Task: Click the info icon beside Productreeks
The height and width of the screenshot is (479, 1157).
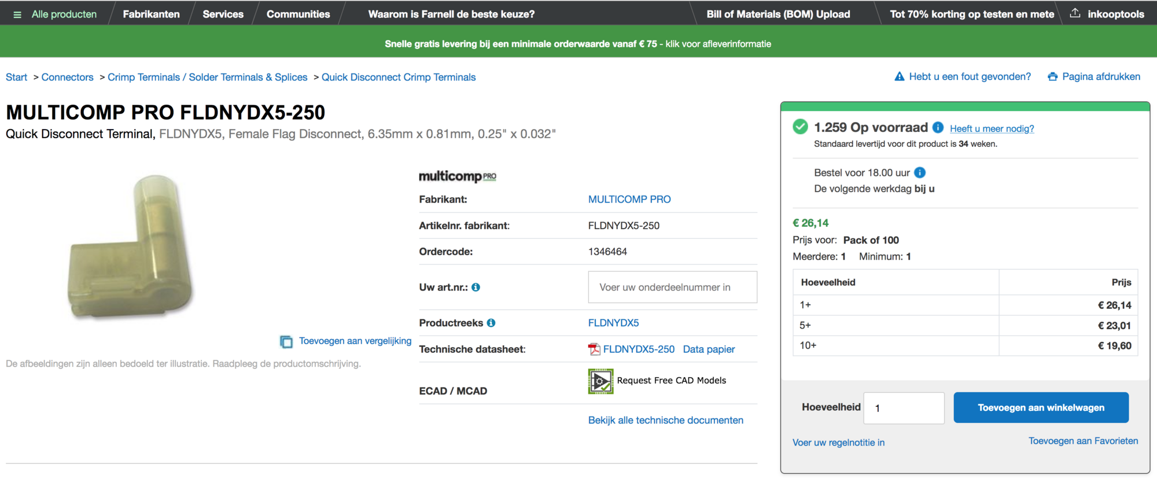Action: coord(491,323)
